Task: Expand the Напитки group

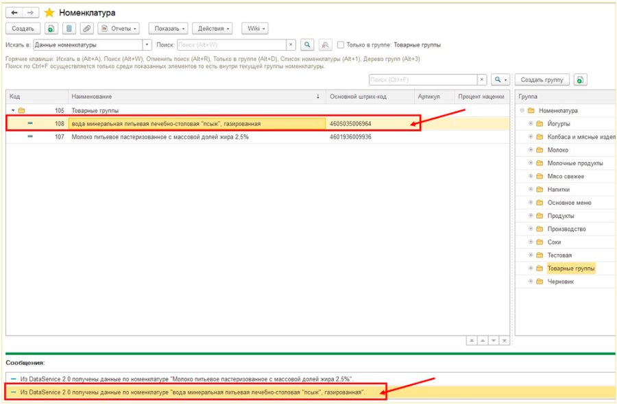Action: click(x=531, y=190)
